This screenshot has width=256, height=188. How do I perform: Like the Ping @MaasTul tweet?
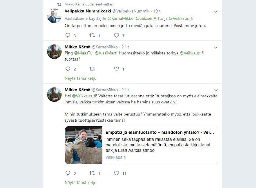[117, 69]
